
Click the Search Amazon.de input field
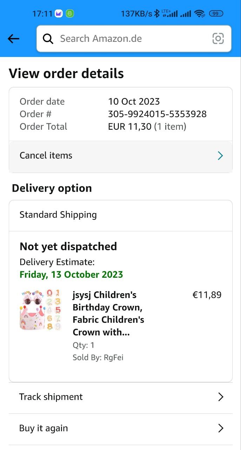[x=133, y=39]
